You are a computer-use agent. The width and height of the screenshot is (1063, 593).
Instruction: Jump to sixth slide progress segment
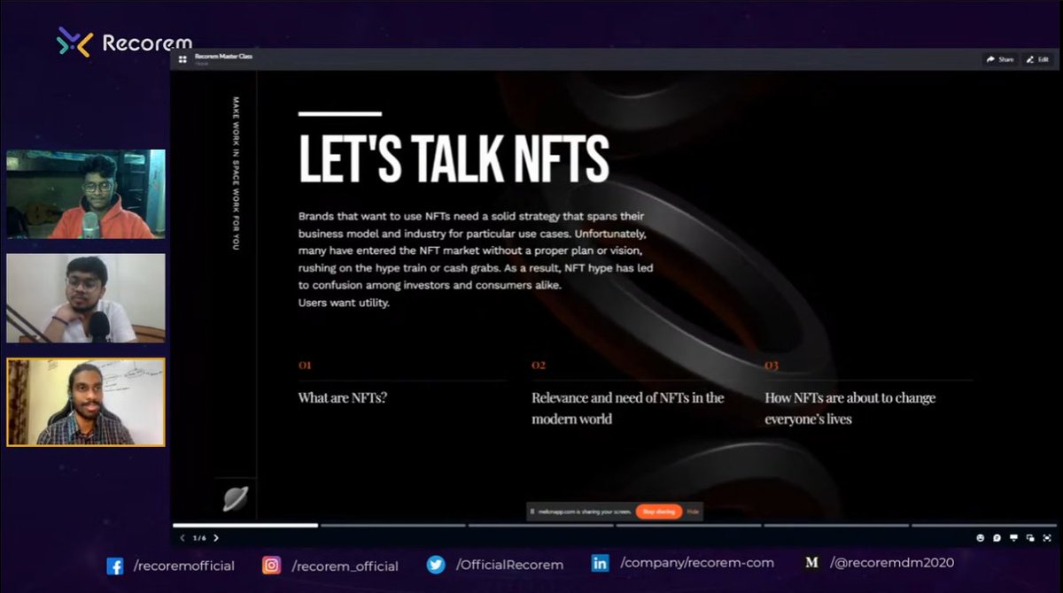(x=984, y=525)
